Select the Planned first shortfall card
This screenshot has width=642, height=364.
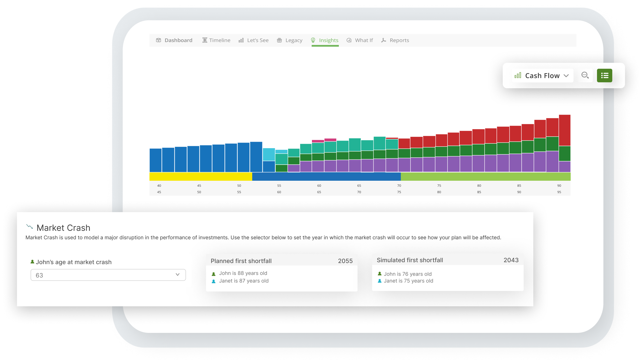[x=281, y=273]
